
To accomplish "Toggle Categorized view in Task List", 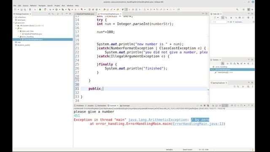I will (223, 18).
